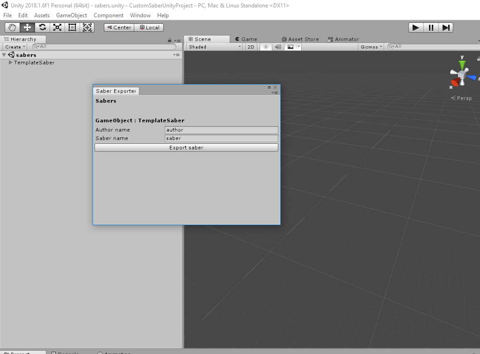Open the Gizmos dropdown

[x=371, y=47]
